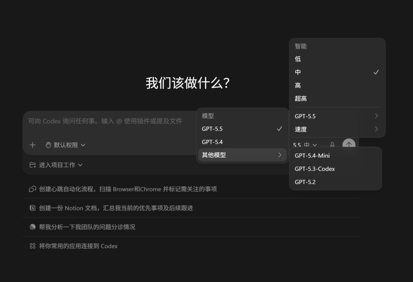This screenshot has height=282, width=413.
Task: Click the Notion icon in the suggestions list
Action: coord(33,208)
